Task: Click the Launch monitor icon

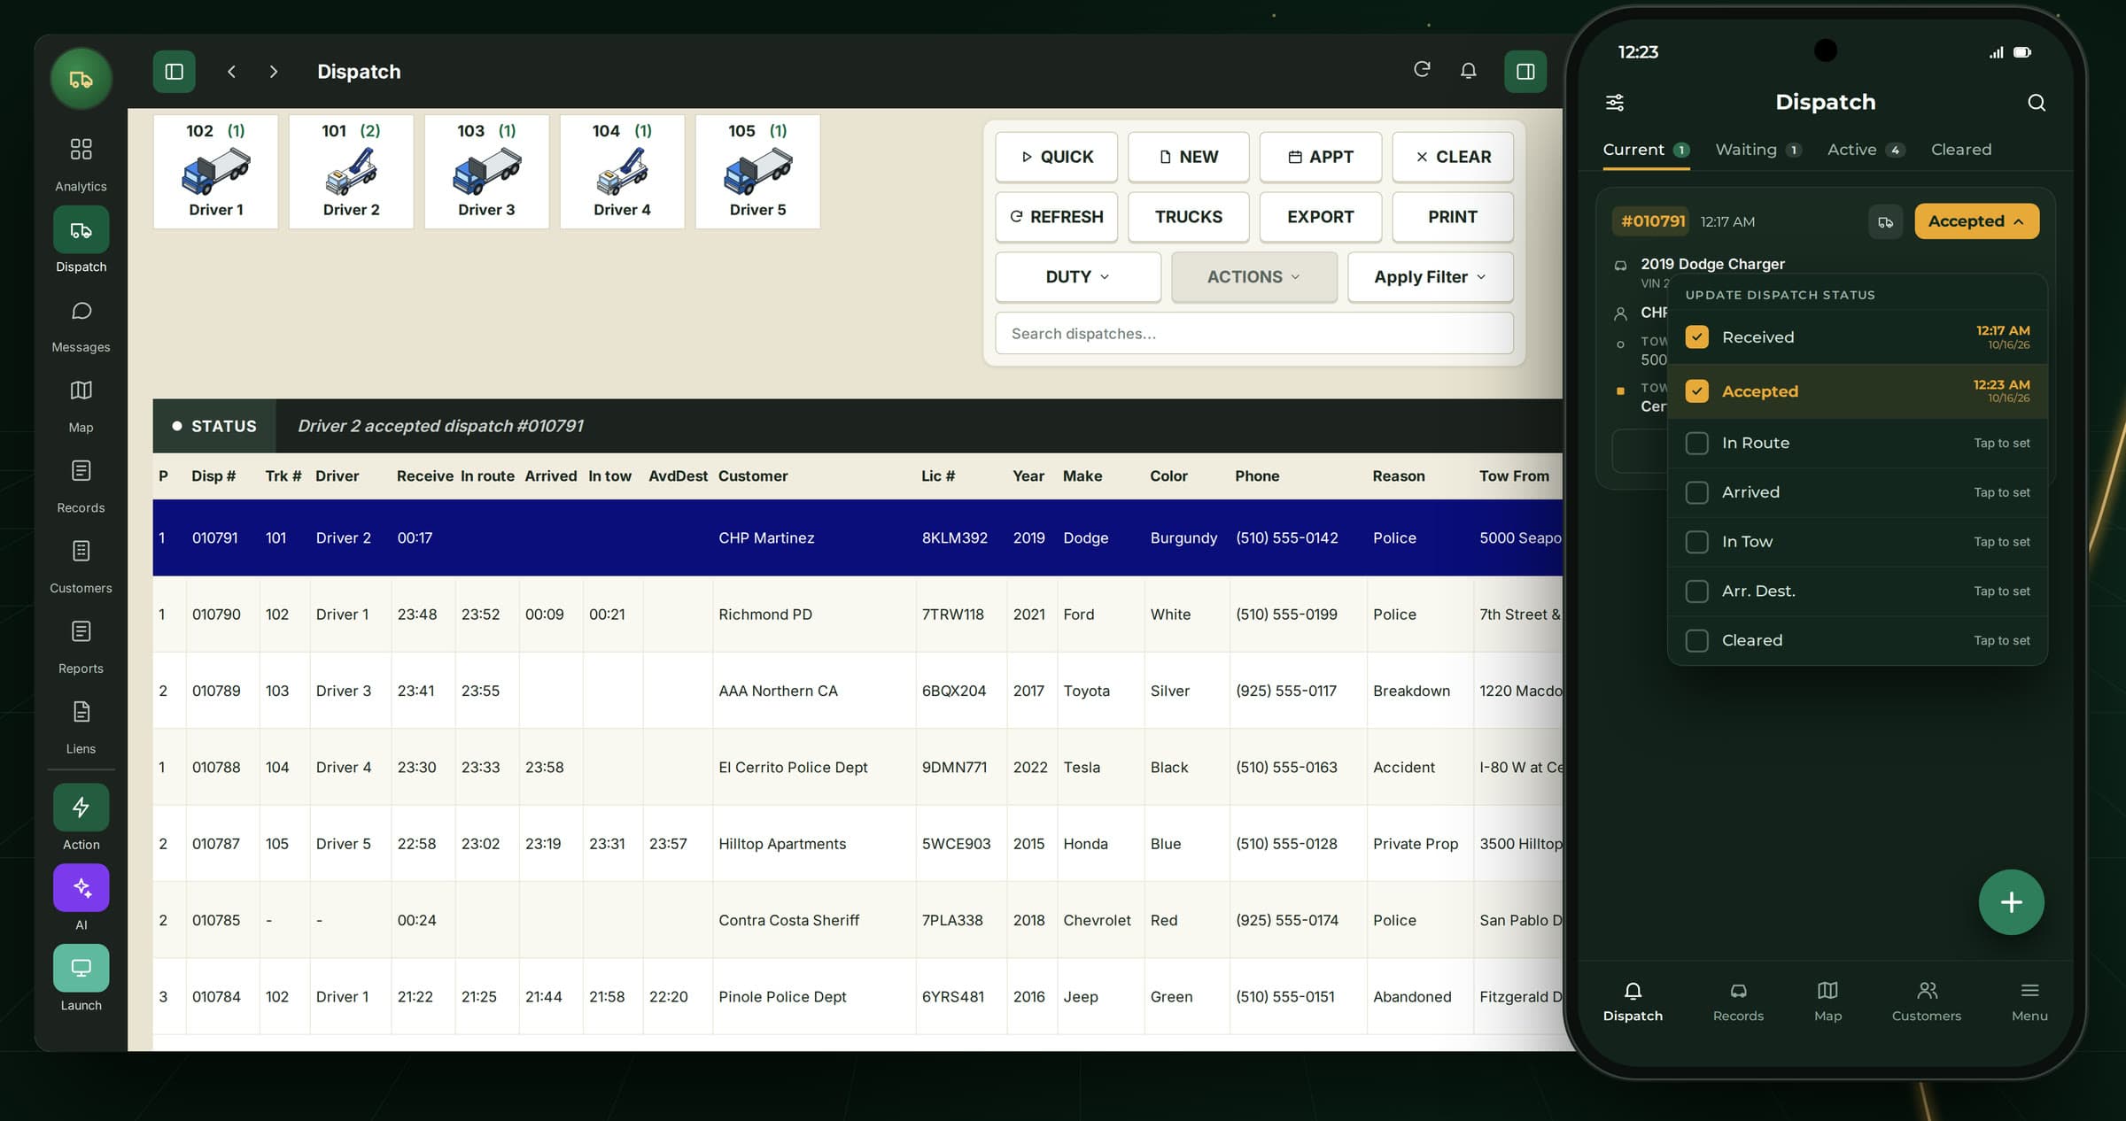Action: click(x=81, y=968)
